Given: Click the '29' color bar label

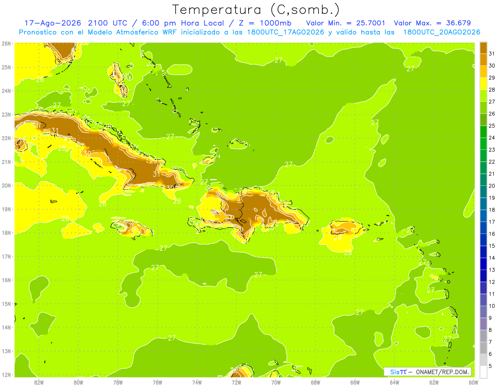Looking at the screenshot, I should [x=492, y=77].
